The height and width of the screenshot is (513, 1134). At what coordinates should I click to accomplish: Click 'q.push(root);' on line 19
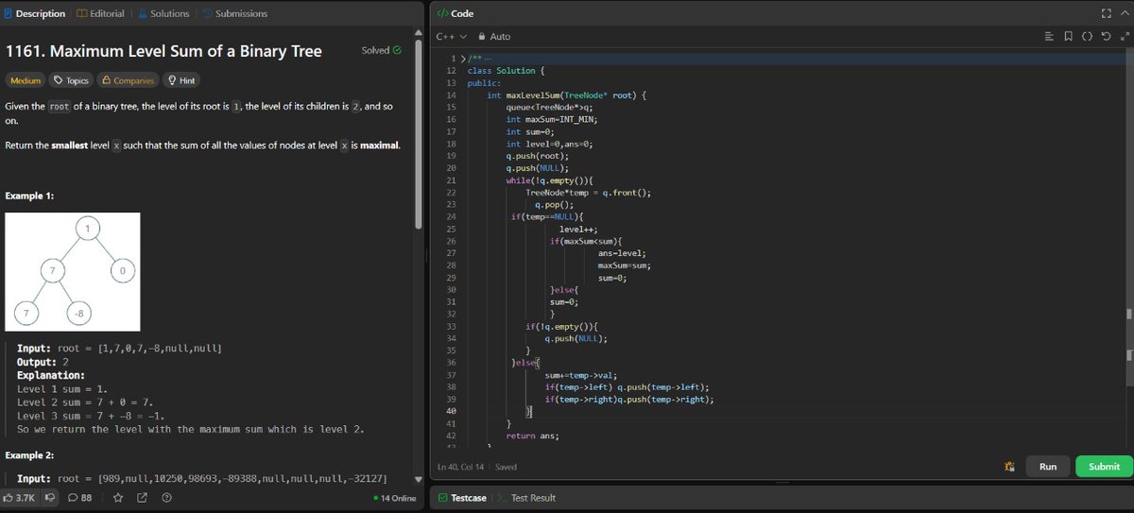click(535, 156)
